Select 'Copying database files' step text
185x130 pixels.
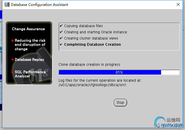(83, 26)
